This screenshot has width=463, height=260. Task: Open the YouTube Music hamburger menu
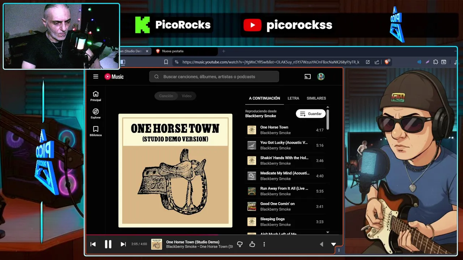tap(95, 77)
